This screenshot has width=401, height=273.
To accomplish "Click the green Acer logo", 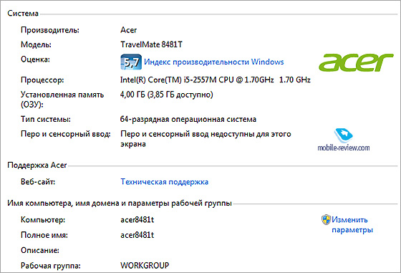I will click(x=356, y=62).
